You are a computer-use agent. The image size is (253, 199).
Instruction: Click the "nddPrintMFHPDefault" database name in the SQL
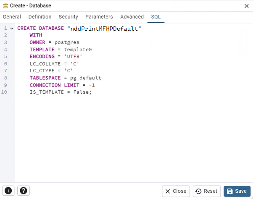[x=104, y=28]
